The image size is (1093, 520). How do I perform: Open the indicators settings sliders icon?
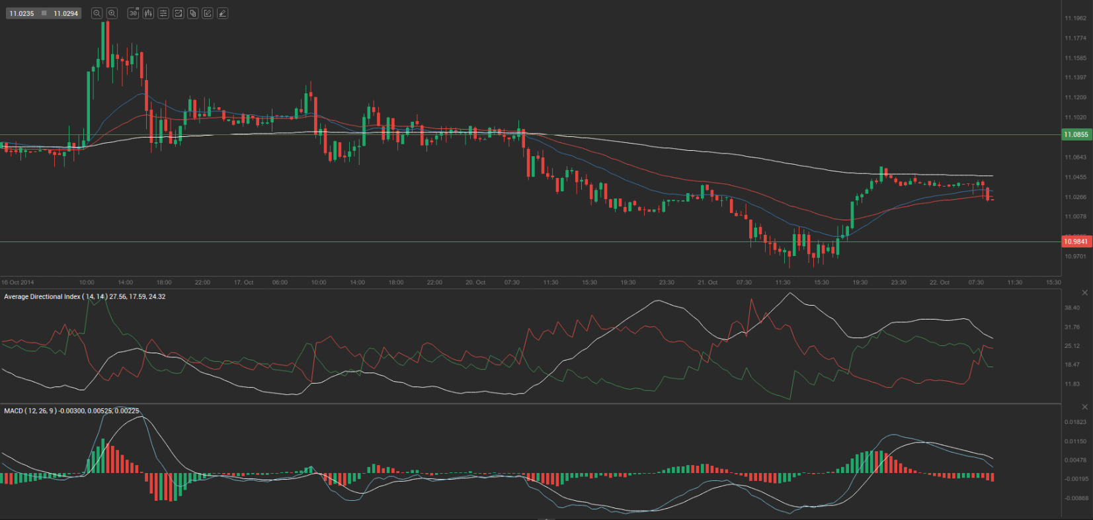pyautogui.click(x=163, y=13)
